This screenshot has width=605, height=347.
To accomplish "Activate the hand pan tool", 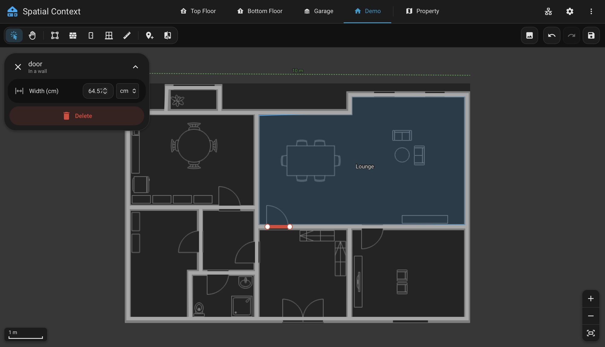I will tap(32, 35).
